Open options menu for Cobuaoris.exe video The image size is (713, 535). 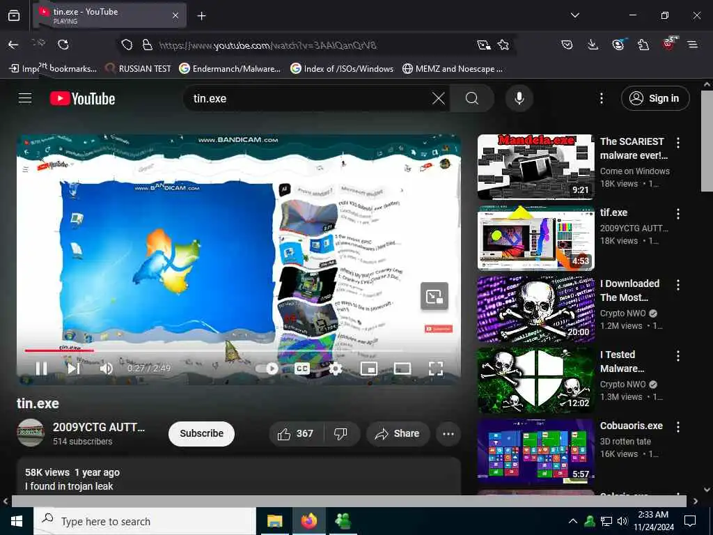[x=678, y=427]
